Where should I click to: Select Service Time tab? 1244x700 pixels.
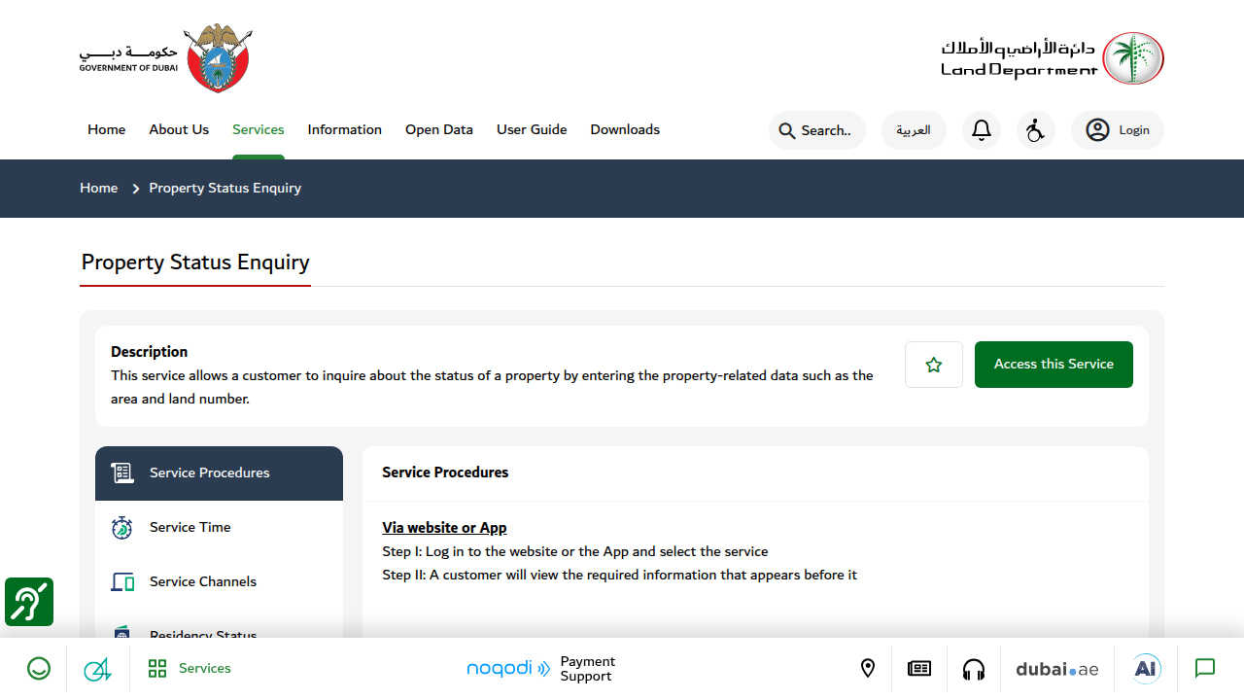click(219, 528)
